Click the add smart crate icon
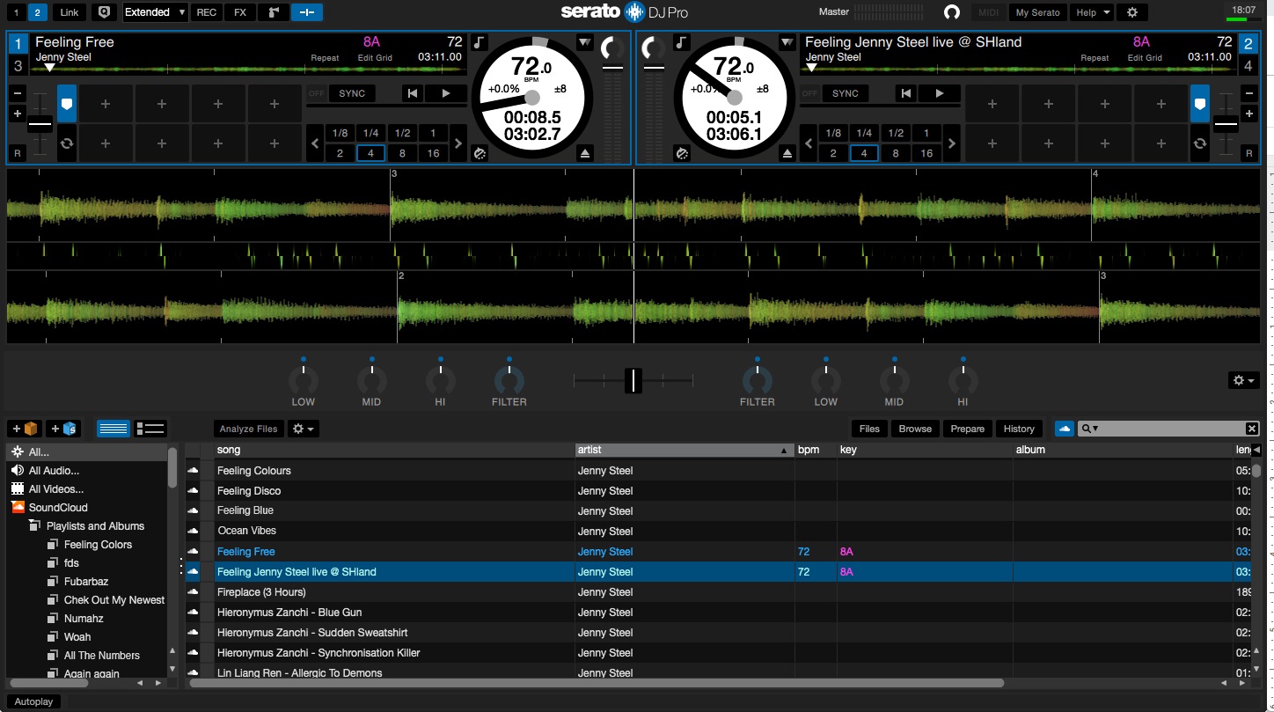The height and width of the screenshot is (712, 1274). coord(63,429)
